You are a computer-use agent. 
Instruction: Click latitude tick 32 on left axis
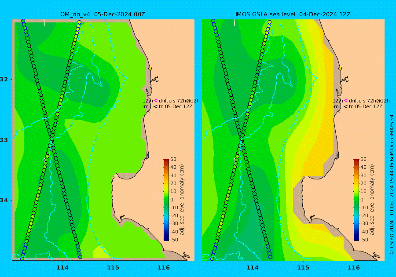click(x=4, y=79)
